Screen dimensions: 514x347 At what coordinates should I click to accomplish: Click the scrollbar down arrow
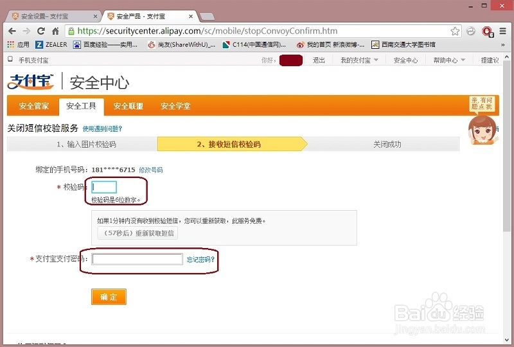click(x=507, y=340)
